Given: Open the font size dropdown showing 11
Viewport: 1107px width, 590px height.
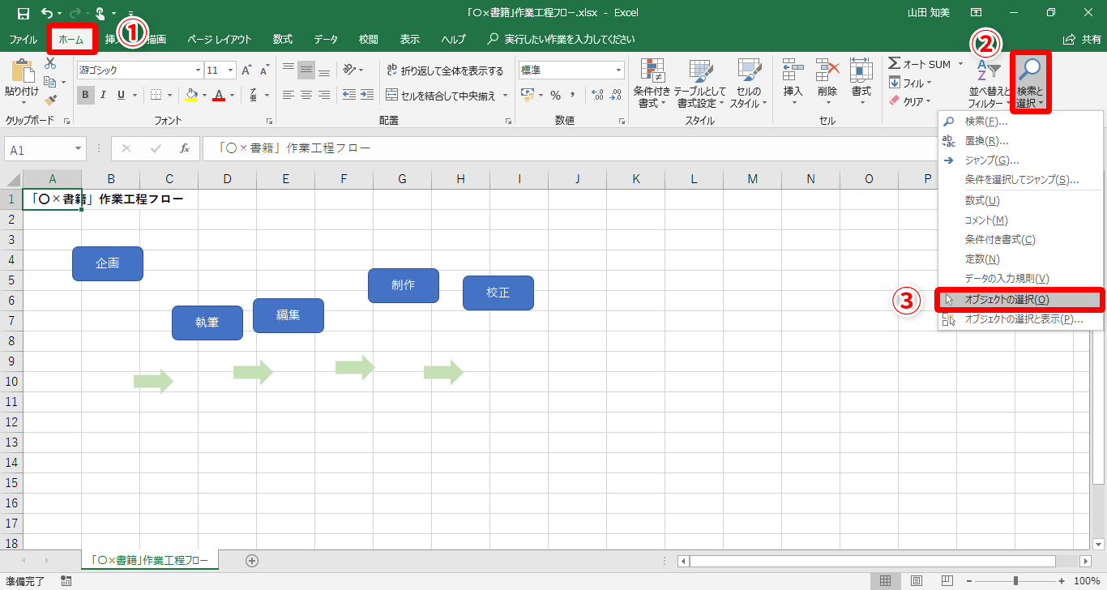Looking at the screenshot, I should coord(231,71).
